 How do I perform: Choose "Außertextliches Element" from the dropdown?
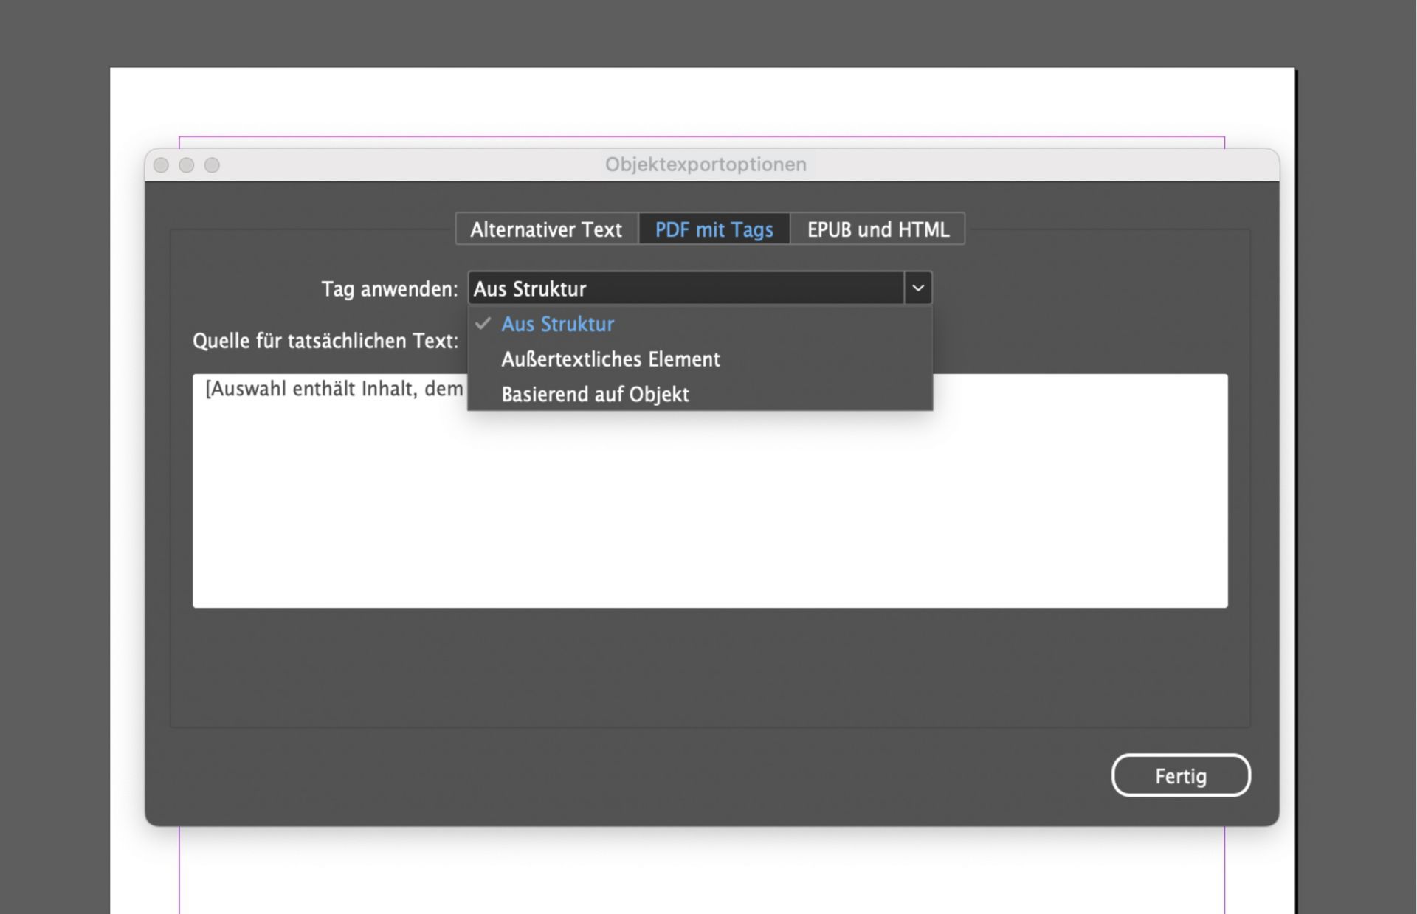coord(611,359)
